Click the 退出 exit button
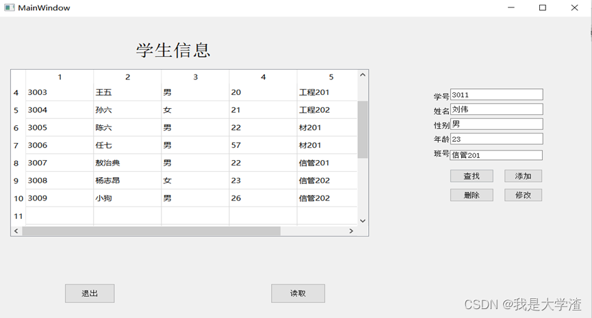 pos(90,293)
